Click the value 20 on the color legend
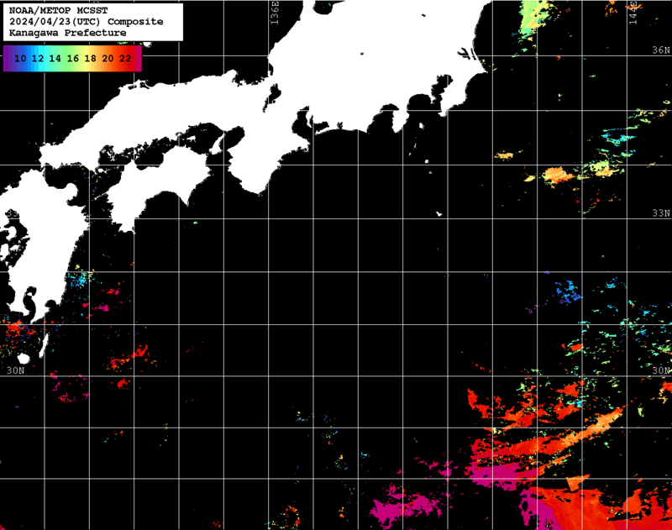This screenshot has height=530, width=672. pyautogui.click(x=108, y=58)
